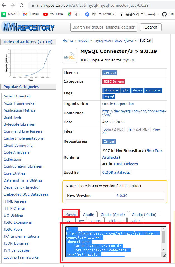Image resolution: width=175 pixels, height=267 pixels.
Task: Select the Gradle tab
Action: (88, 215)
